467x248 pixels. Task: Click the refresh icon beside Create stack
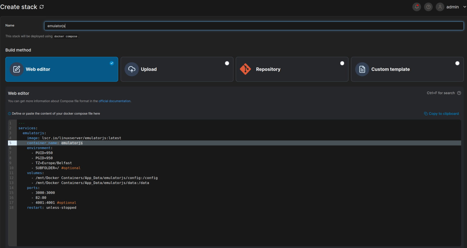(42, 7)
